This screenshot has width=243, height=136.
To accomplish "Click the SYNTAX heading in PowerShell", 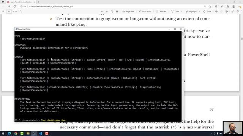I will click(x=19, y=57).
